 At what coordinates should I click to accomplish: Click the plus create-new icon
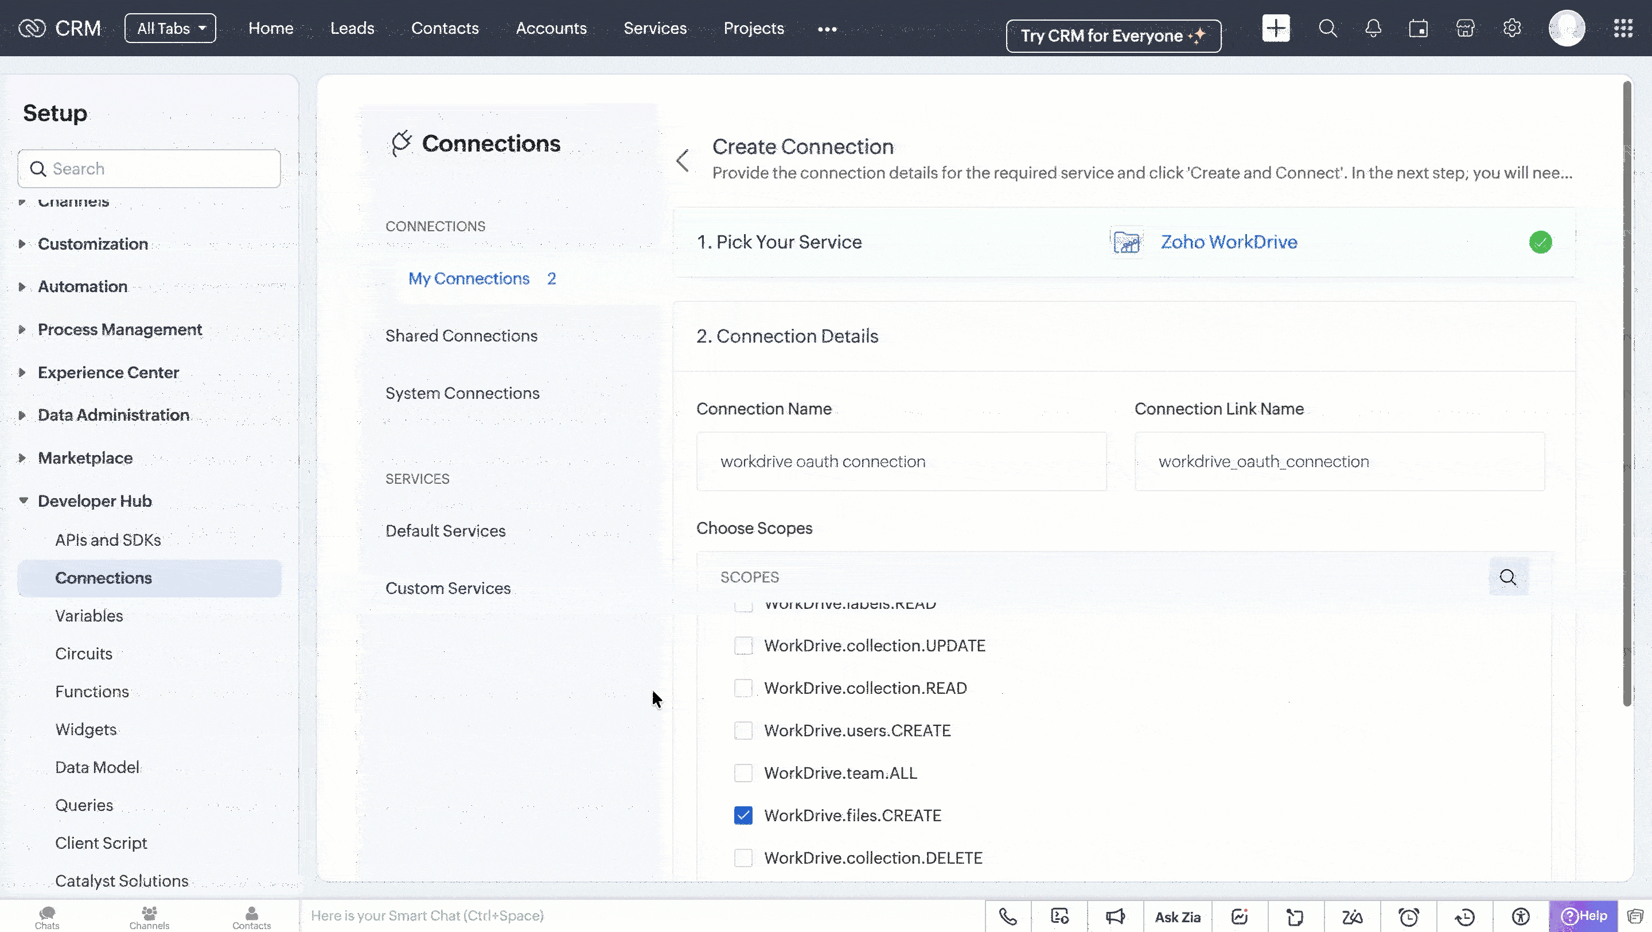coord(1276,28)
